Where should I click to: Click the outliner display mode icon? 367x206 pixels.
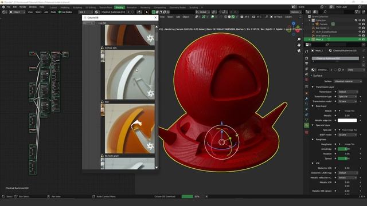[316, 12]
